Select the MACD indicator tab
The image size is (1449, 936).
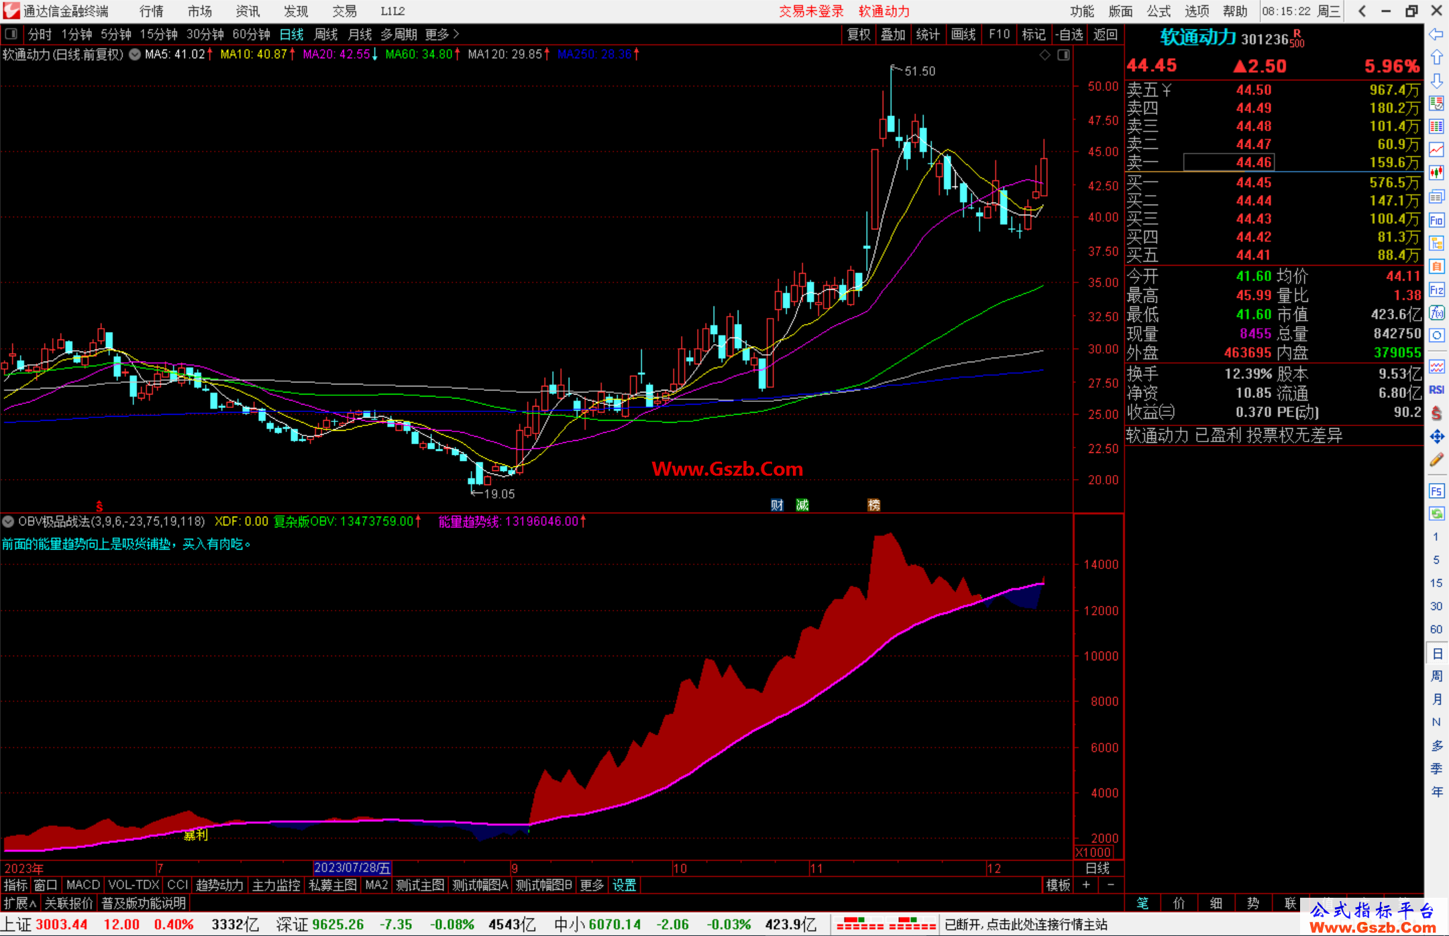83,885
